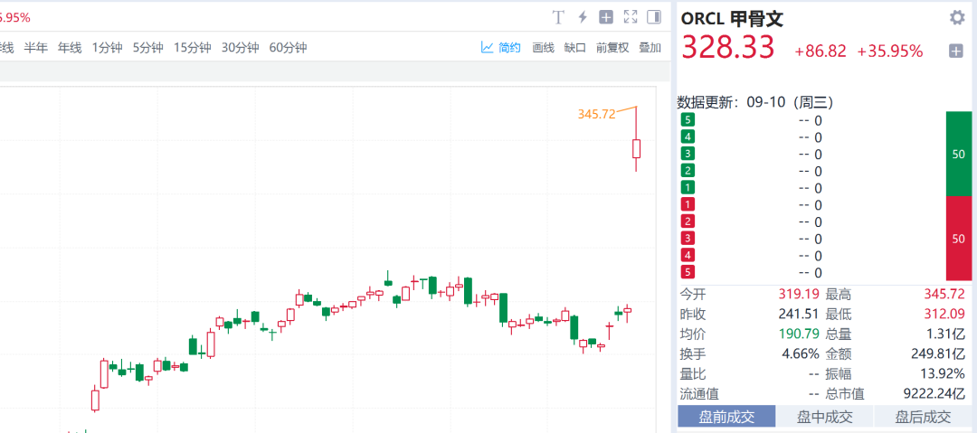977x433 pixels.
Task: Click the latest candlestick near 345.72
Action: 637,148
